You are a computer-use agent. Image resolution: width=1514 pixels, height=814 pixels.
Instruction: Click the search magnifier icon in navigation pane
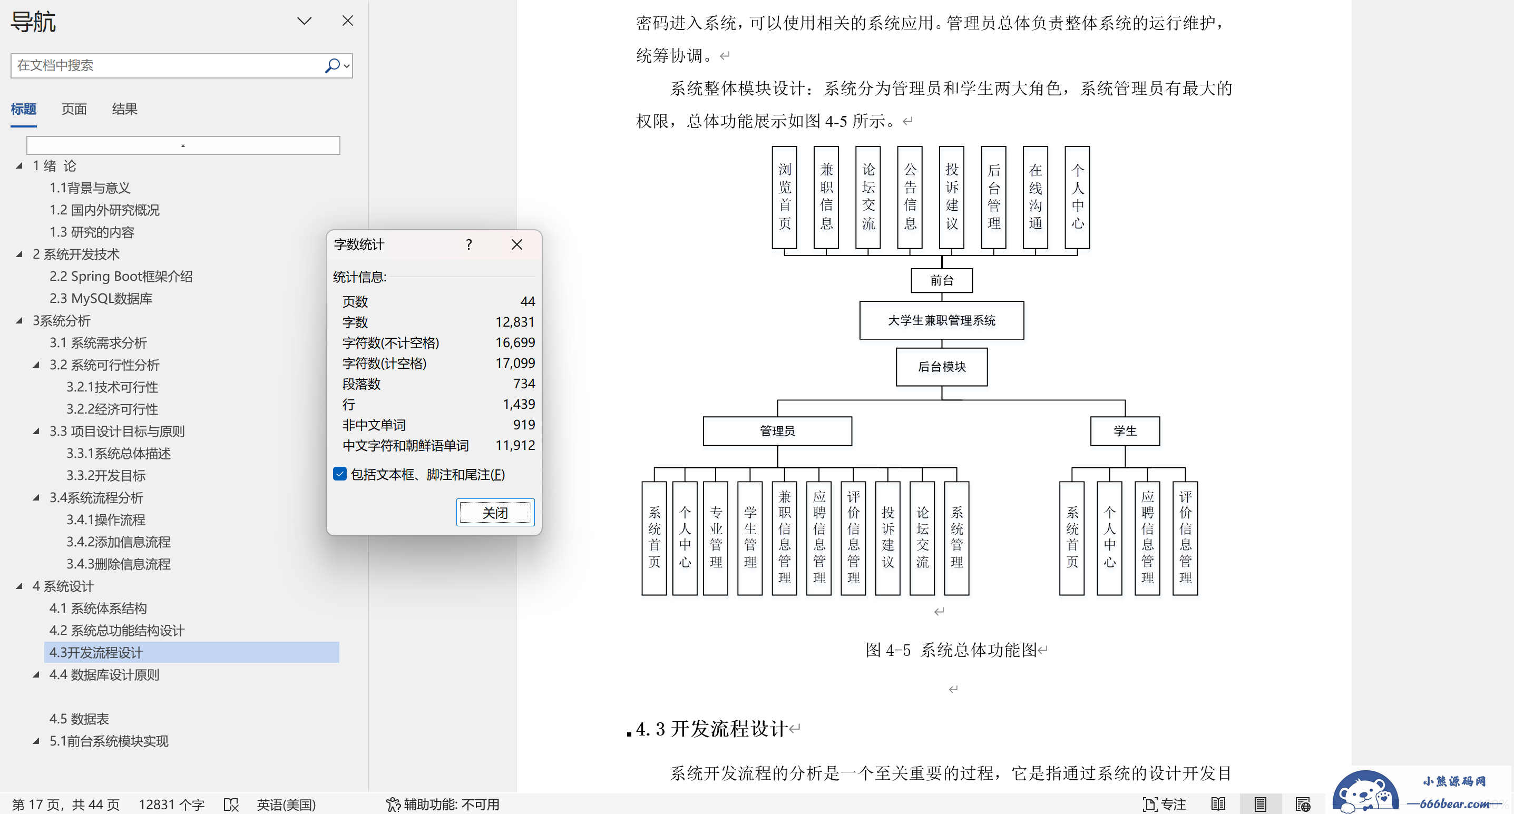click(x=333, y=65)
